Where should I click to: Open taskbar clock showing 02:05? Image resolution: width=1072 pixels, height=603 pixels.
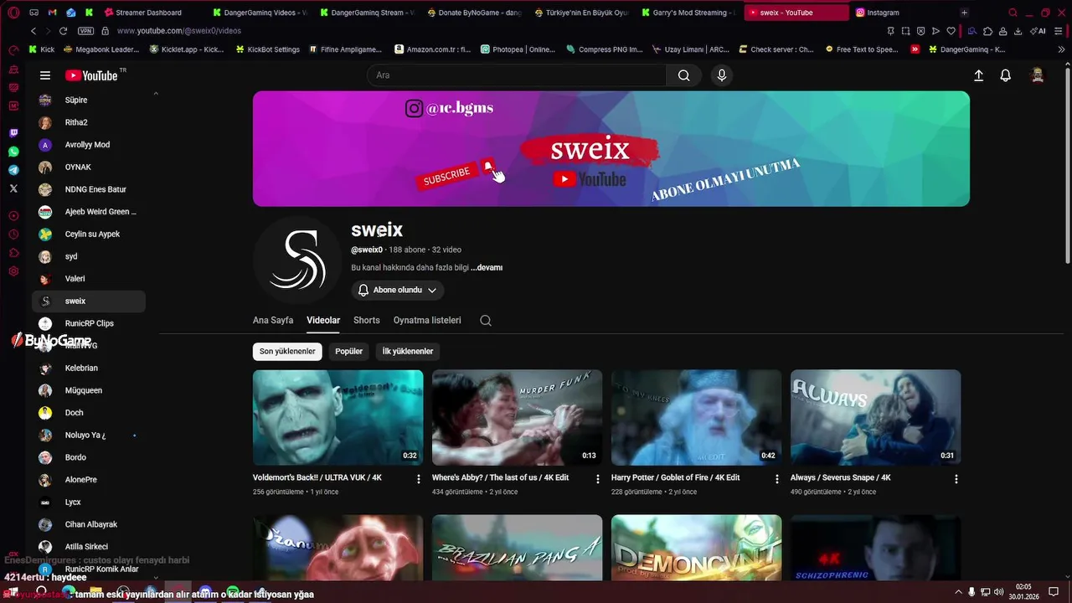tap(1023, 592)
